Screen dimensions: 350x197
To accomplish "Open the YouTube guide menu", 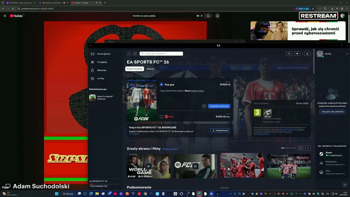I will point(5,16).
